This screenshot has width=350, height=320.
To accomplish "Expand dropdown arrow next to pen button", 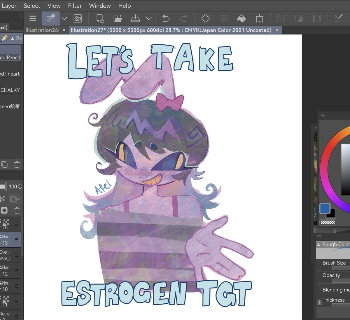I will pyautogui.click(x=64, y=19).
